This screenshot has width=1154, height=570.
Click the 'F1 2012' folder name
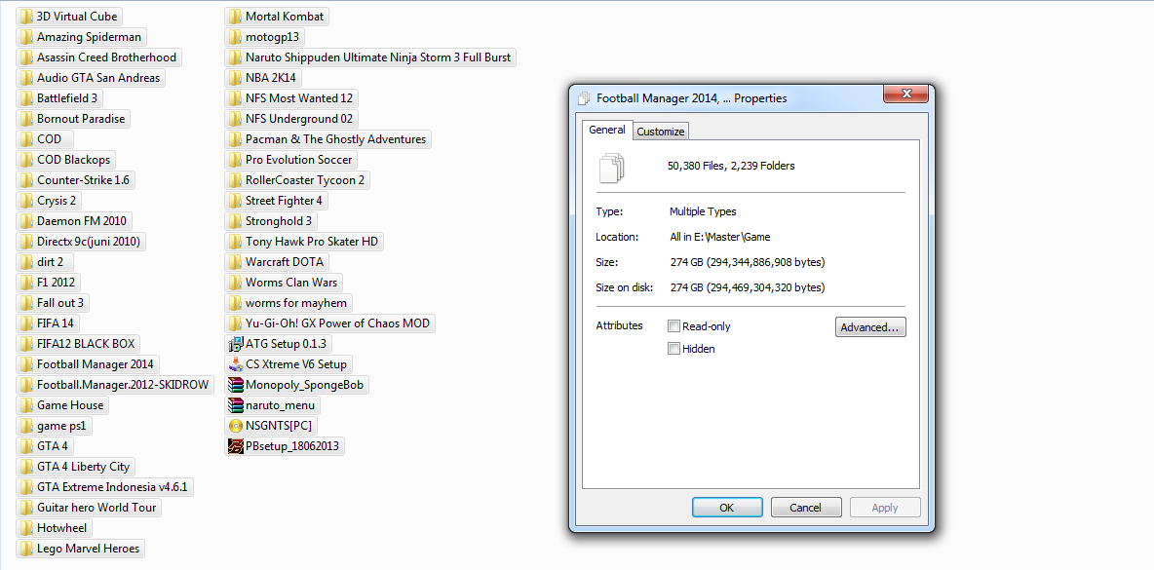(x=56, y=283)
